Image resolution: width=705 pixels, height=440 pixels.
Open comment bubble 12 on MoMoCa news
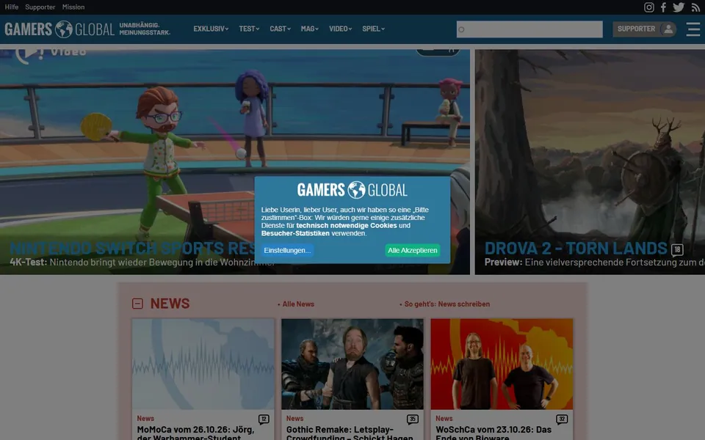[x=264, y=419]
